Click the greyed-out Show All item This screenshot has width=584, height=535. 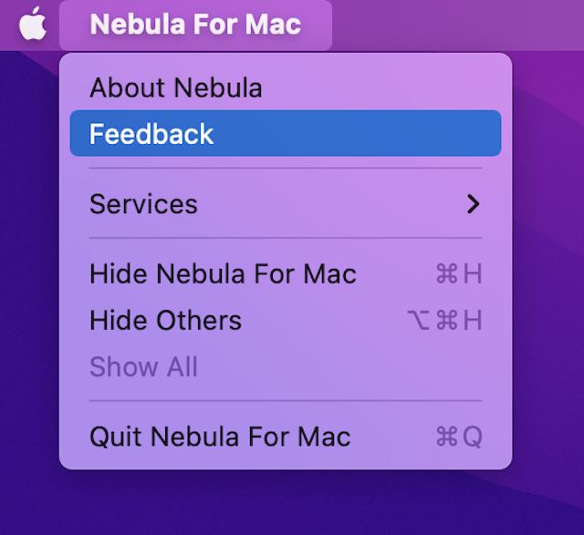click(x=143, y=366)
